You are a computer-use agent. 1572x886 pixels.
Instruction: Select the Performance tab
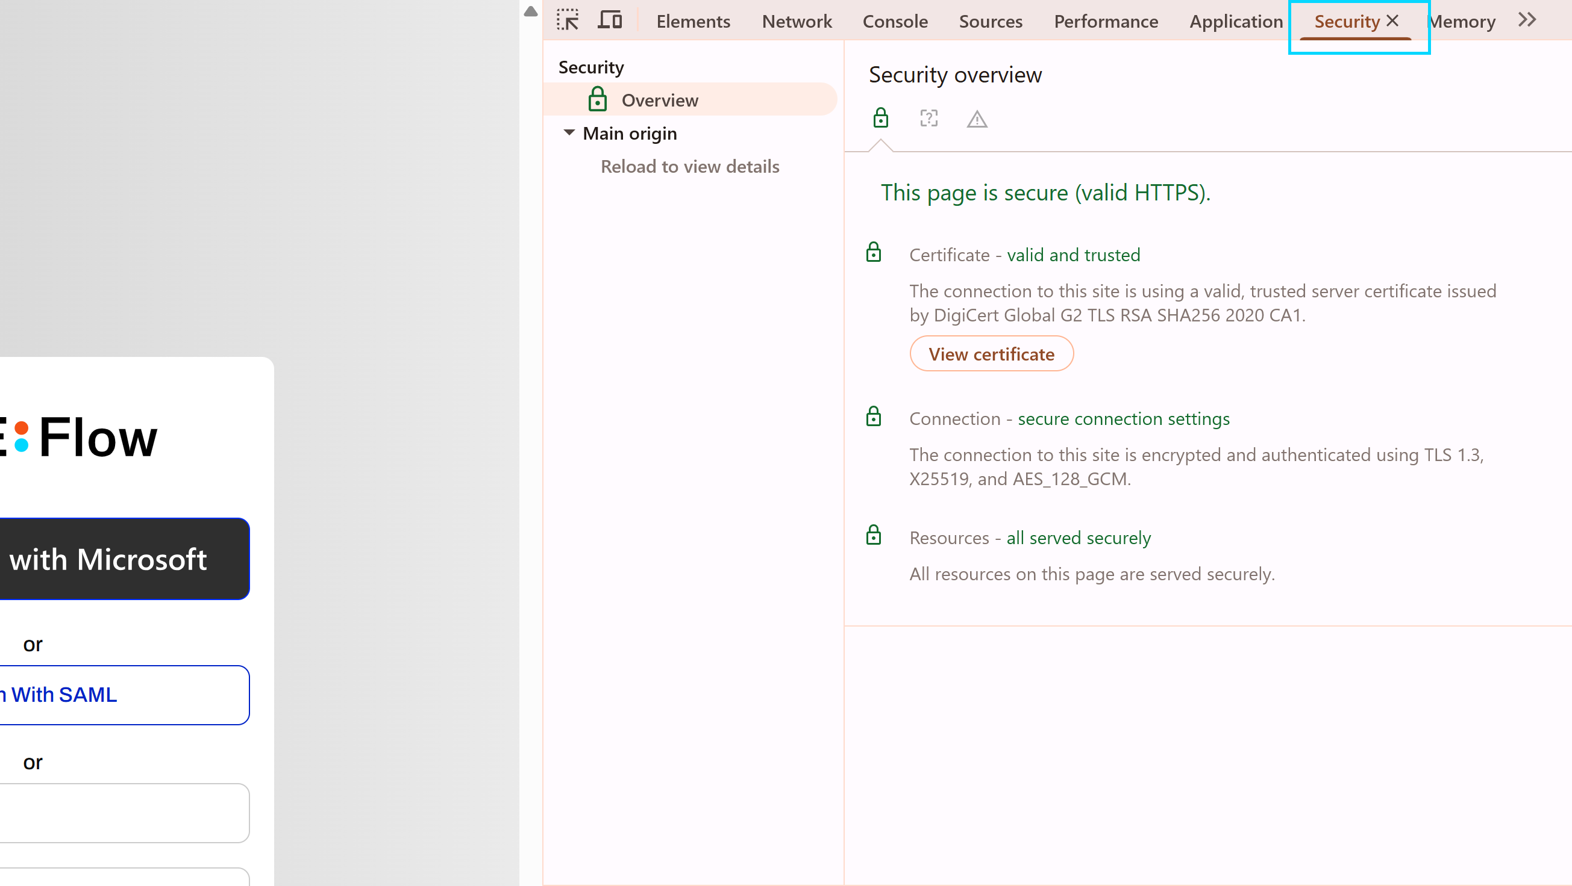1106,21
